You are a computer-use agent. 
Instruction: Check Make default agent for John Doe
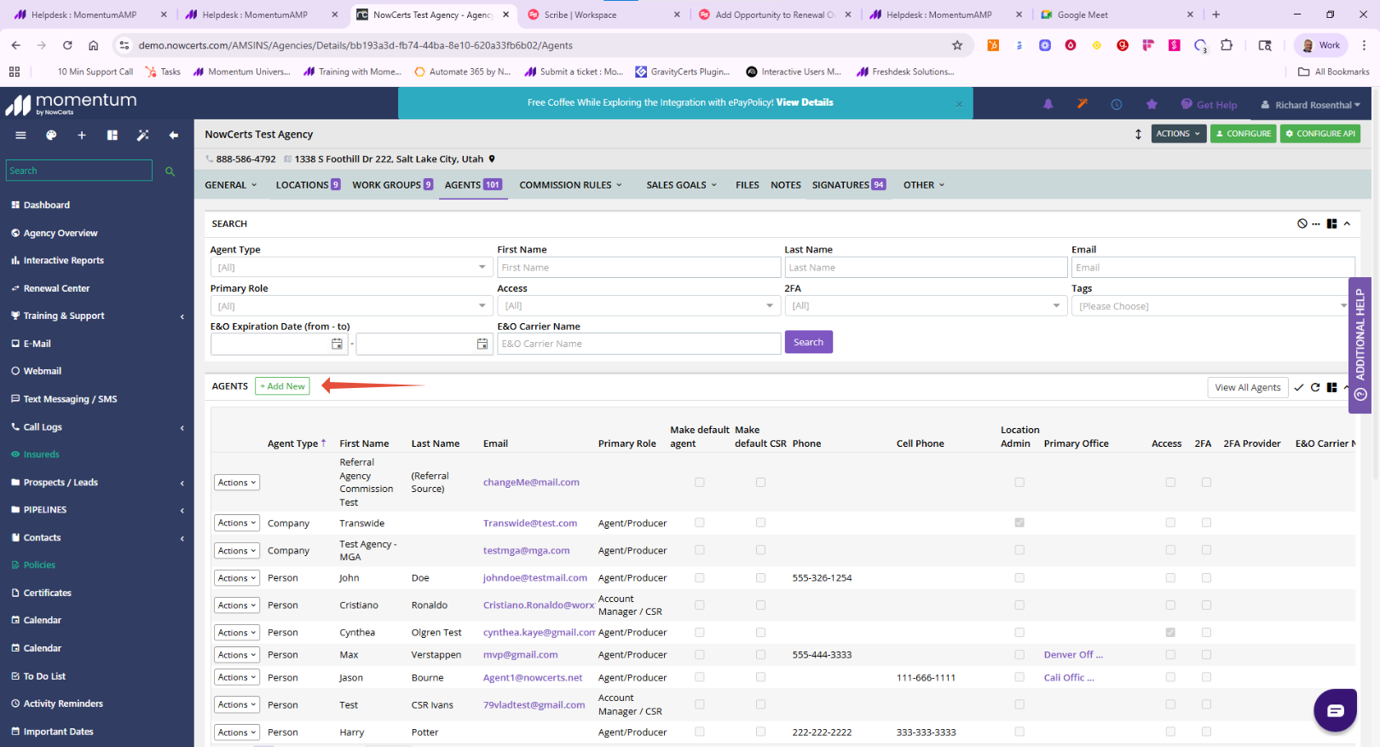point(700,578)
